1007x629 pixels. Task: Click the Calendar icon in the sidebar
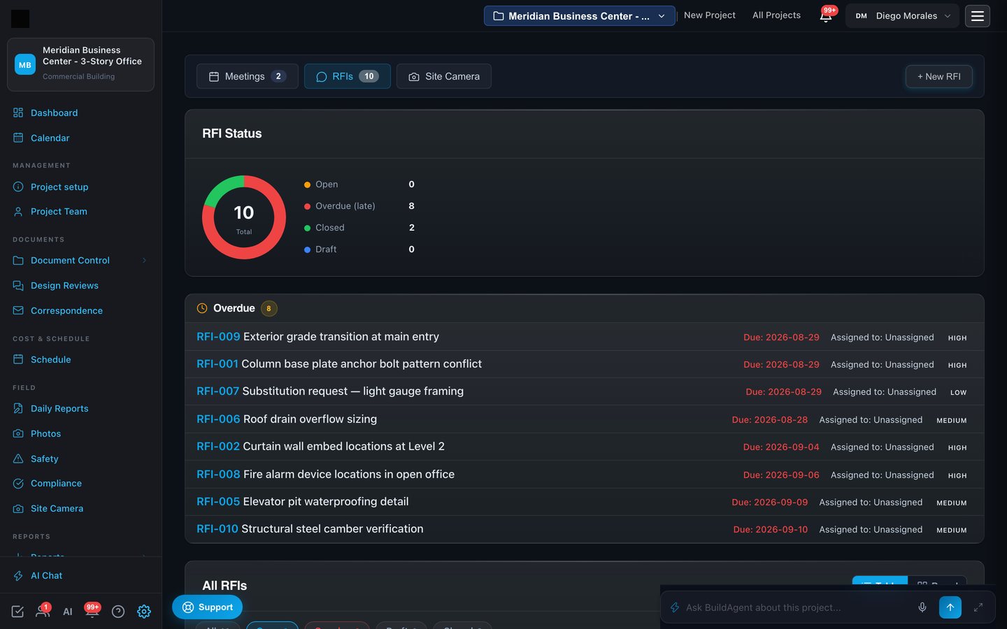click(18, 138)
